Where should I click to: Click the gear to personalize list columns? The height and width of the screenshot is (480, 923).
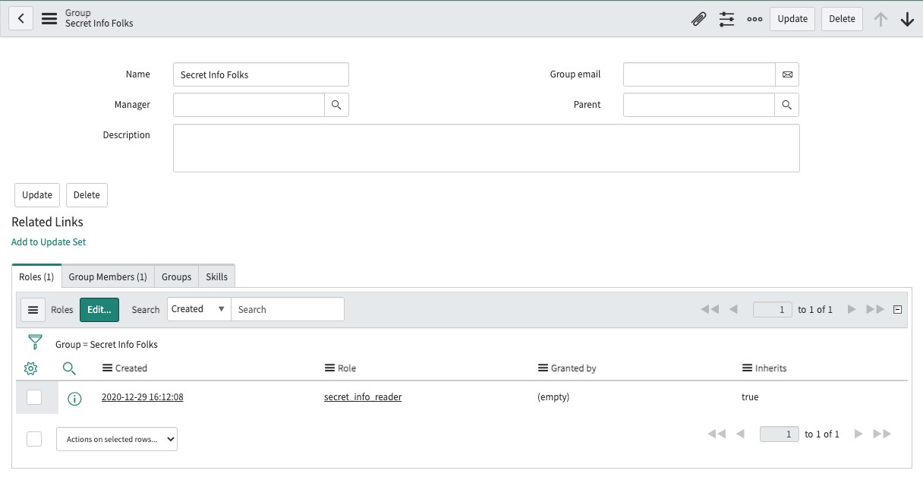(30, 368)
